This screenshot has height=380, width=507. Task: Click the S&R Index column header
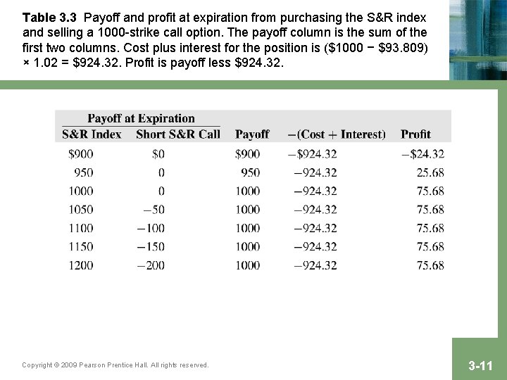pyautogui.click(x=92, y=134)
